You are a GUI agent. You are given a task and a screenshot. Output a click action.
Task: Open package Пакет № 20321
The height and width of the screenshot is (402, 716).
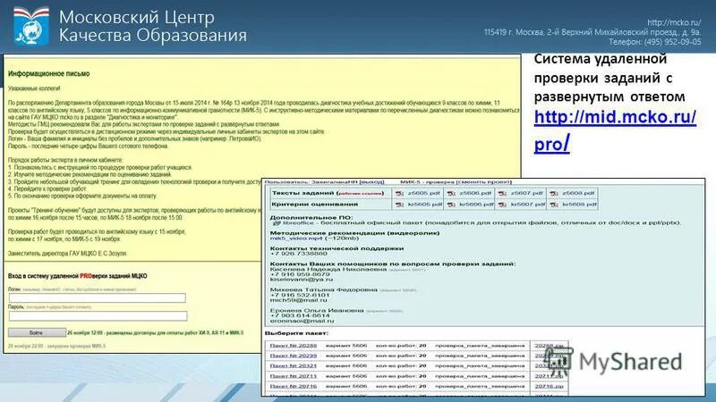294,366
